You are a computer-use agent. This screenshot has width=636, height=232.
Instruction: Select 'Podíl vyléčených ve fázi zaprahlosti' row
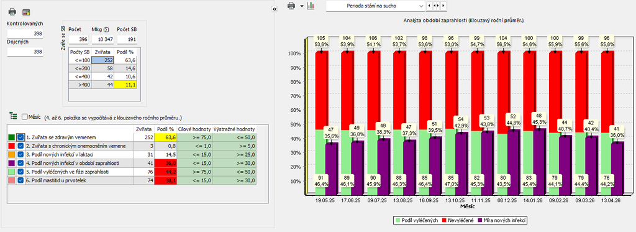[132, 172]
